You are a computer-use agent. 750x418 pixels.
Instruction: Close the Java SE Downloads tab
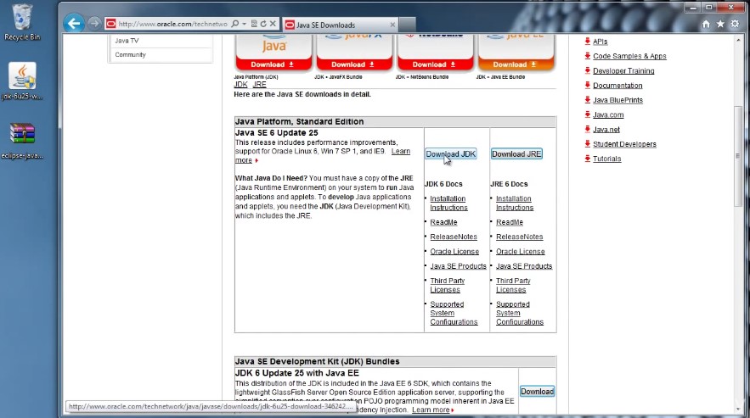[392, 25]
